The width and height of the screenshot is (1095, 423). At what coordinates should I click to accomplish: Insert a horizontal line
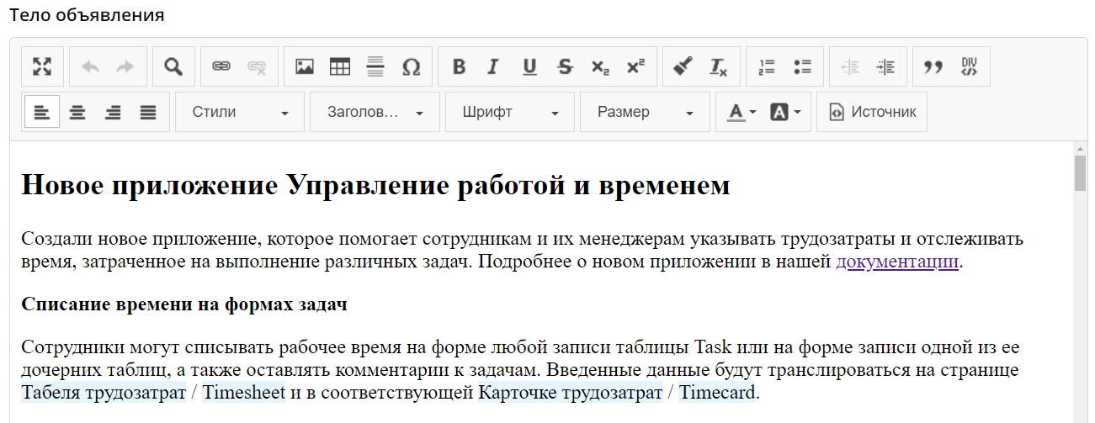click(x=375, y=67)
